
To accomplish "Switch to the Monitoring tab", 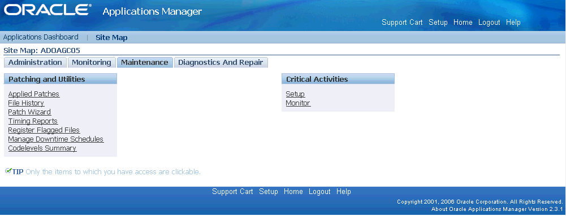I will point(92,62).
